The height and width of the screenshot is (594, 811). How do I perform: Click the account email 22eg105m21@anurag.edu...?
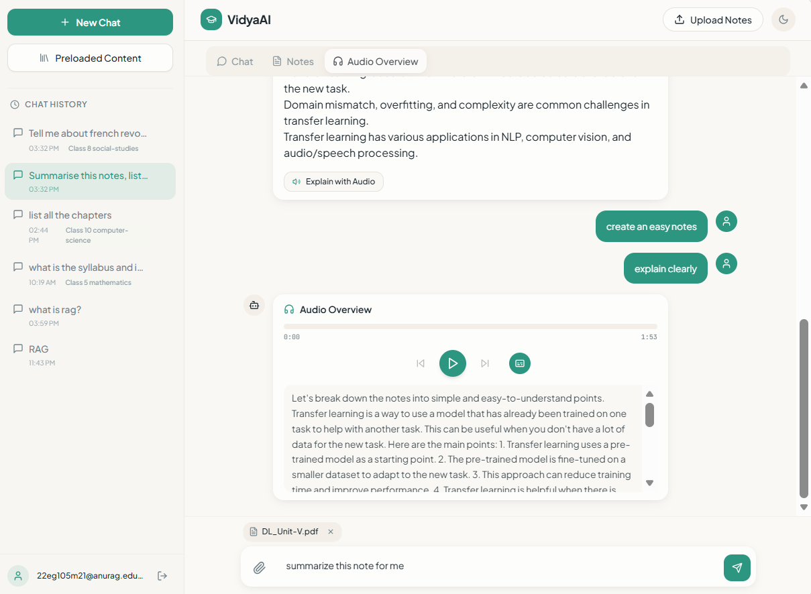click(90, 576)
